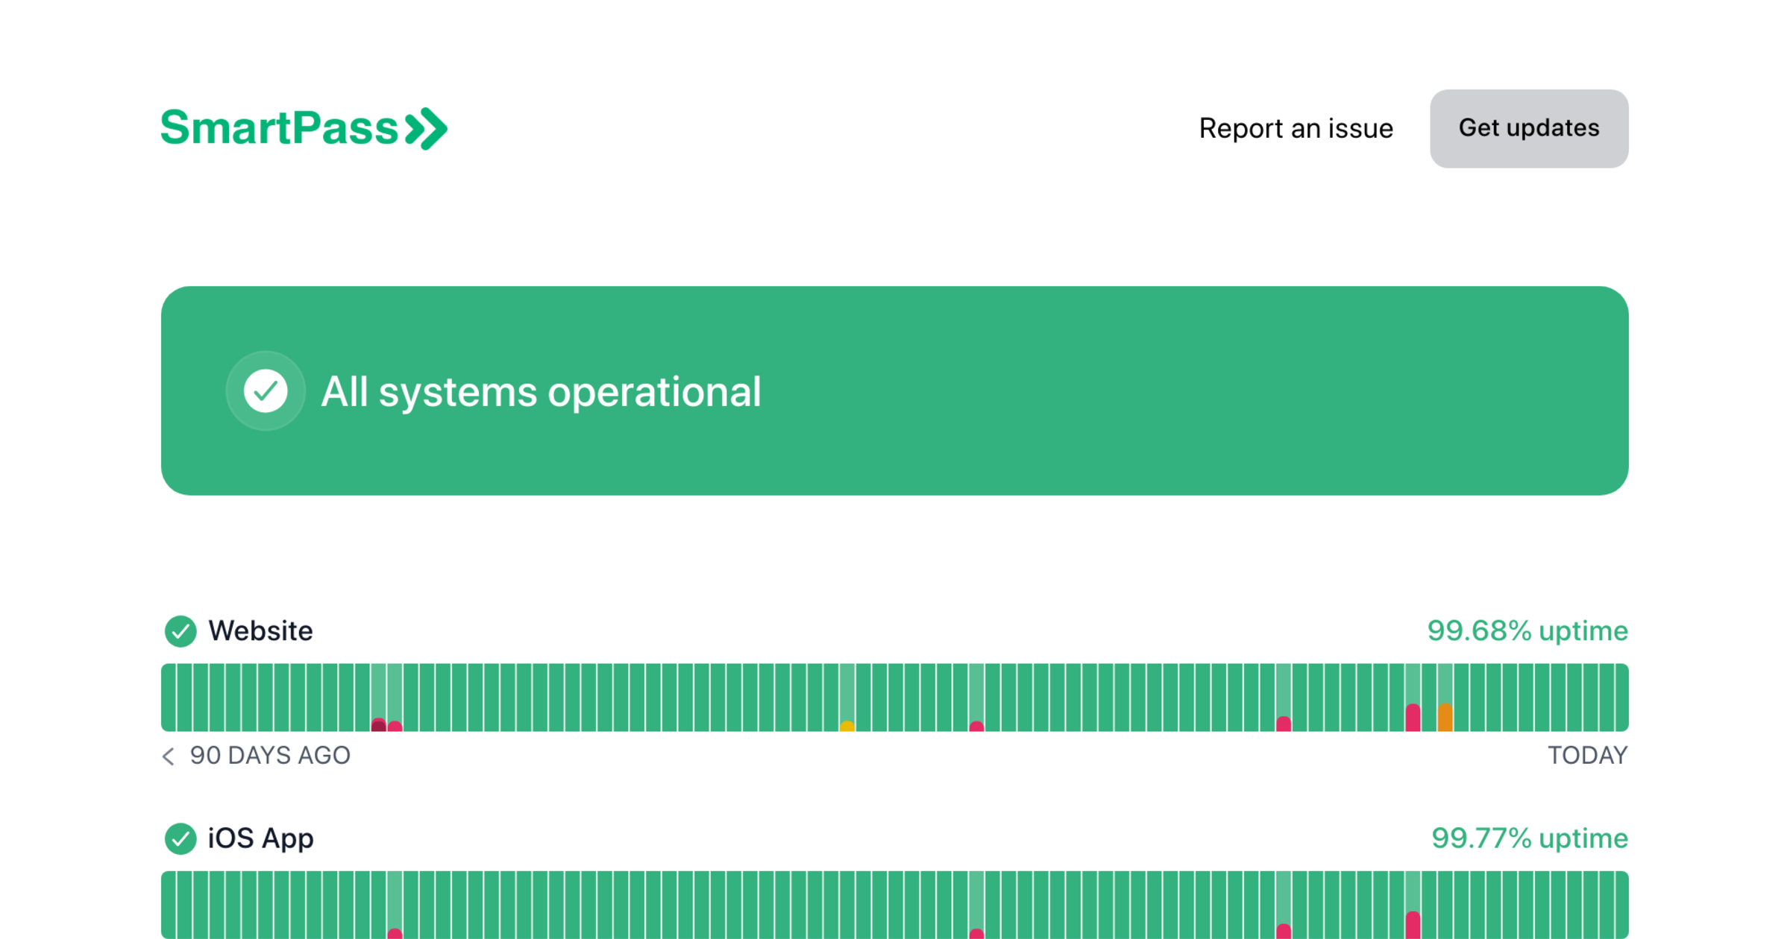
Task: Select the green check icon beside iOS App
Action: pyautogui.click(x=181, y=838)
